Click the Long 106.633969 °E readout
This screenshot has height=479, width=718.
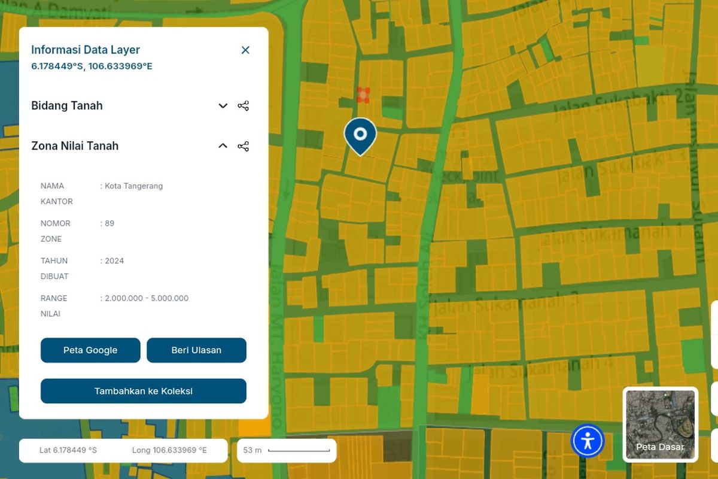point(169,450)
